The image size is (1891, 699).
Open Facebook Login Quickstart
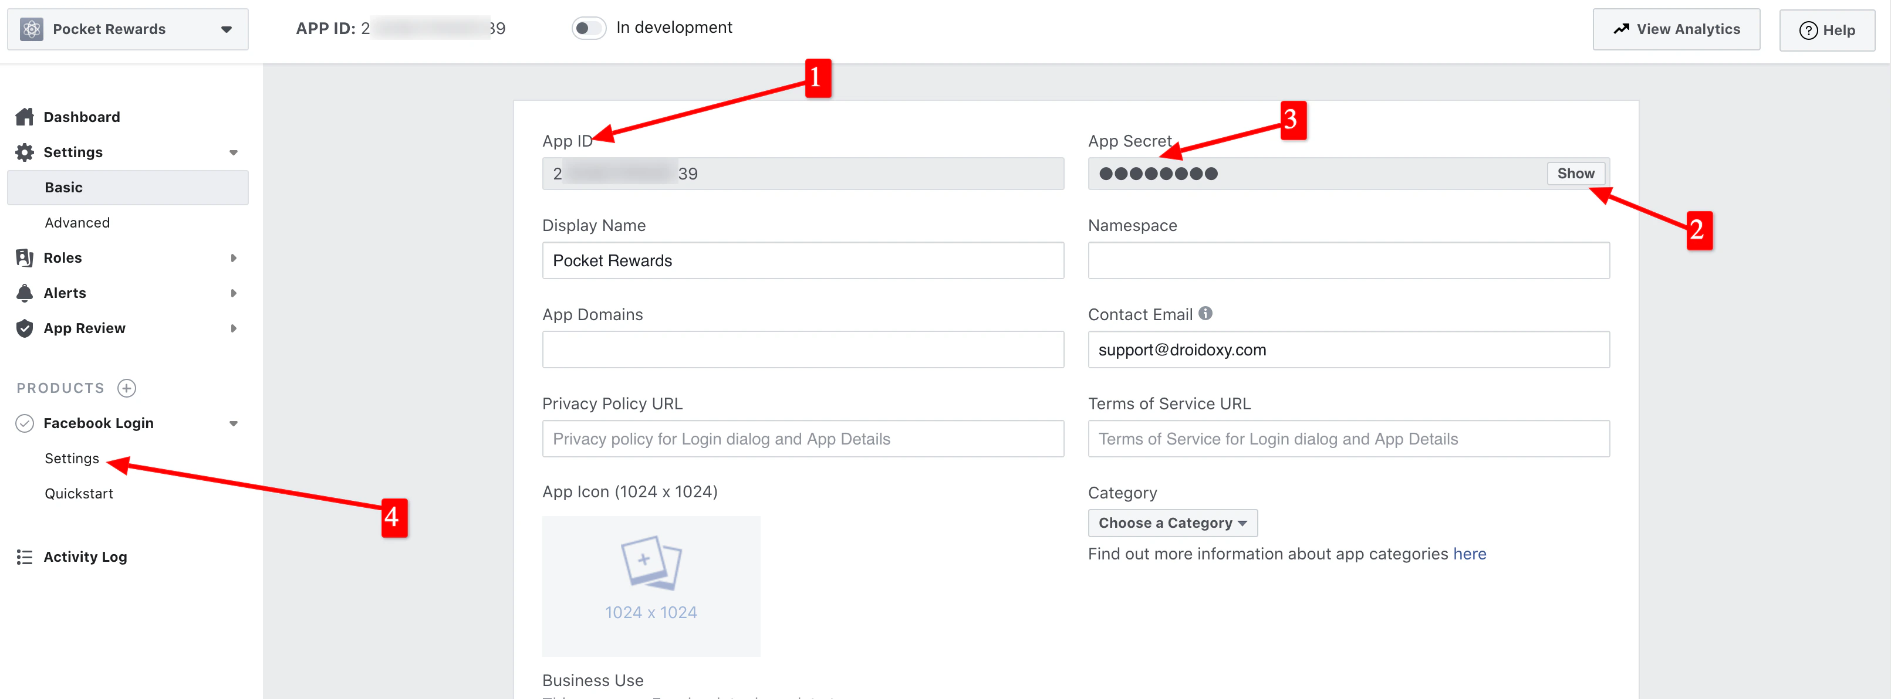click(79, 494)
